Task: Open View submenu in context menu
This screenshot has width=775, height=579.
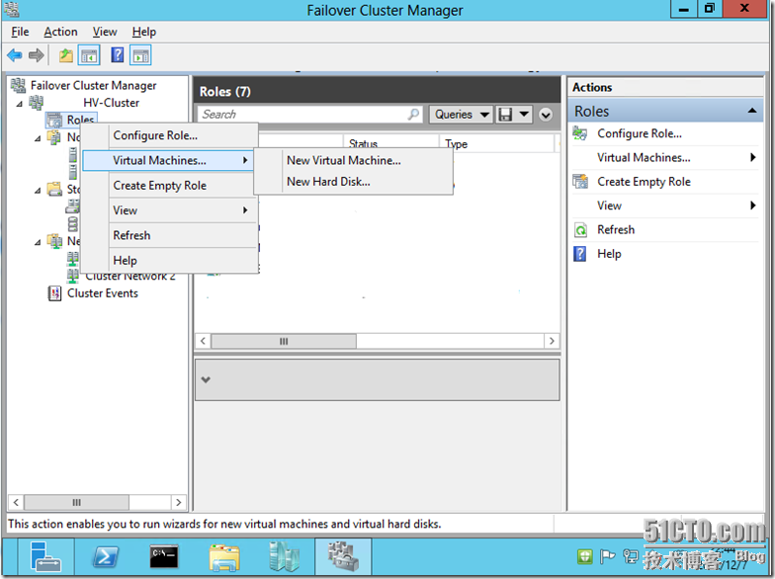Action: point(170,210)
